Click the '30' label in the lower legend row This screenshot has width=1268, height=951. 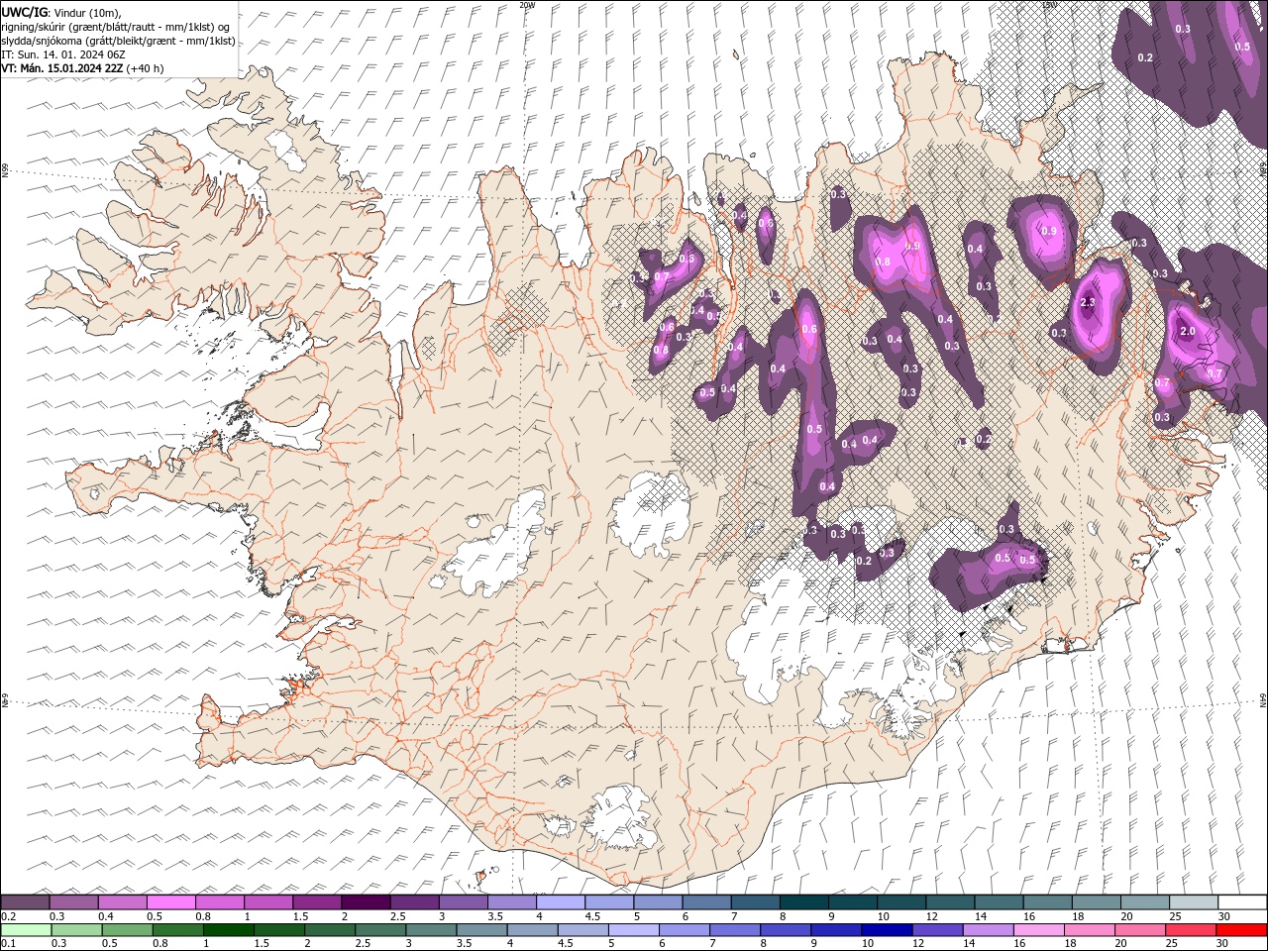point(1220,943)
